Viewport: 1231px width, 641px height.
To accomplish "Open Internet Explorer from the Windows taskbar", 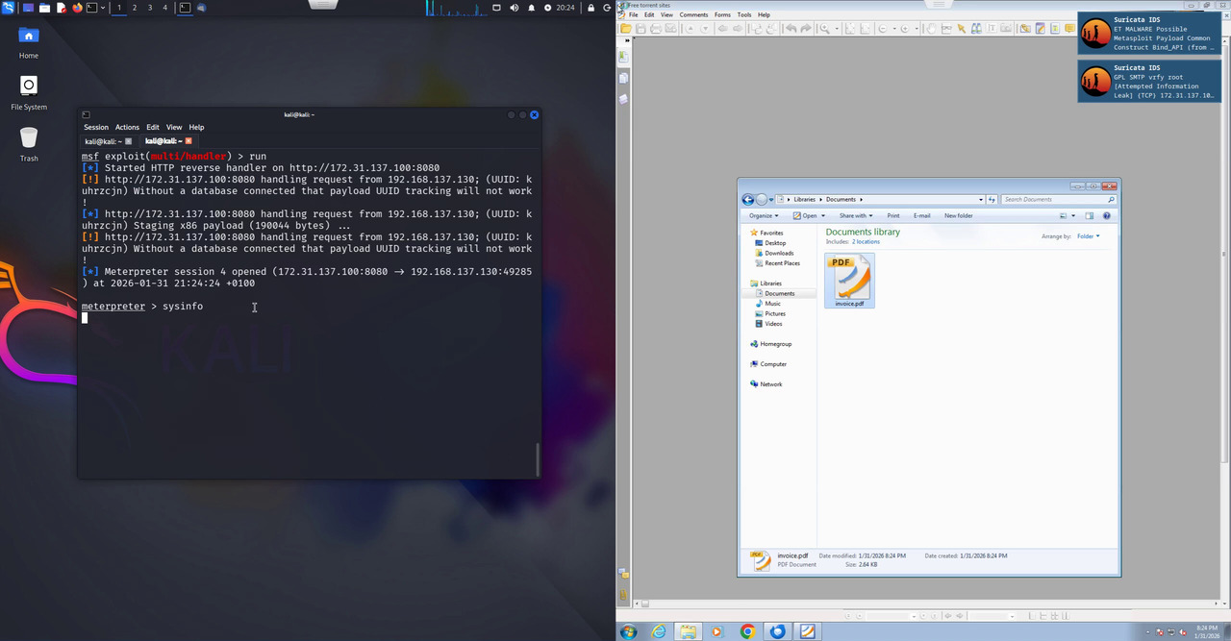I will tap(659, 631).
